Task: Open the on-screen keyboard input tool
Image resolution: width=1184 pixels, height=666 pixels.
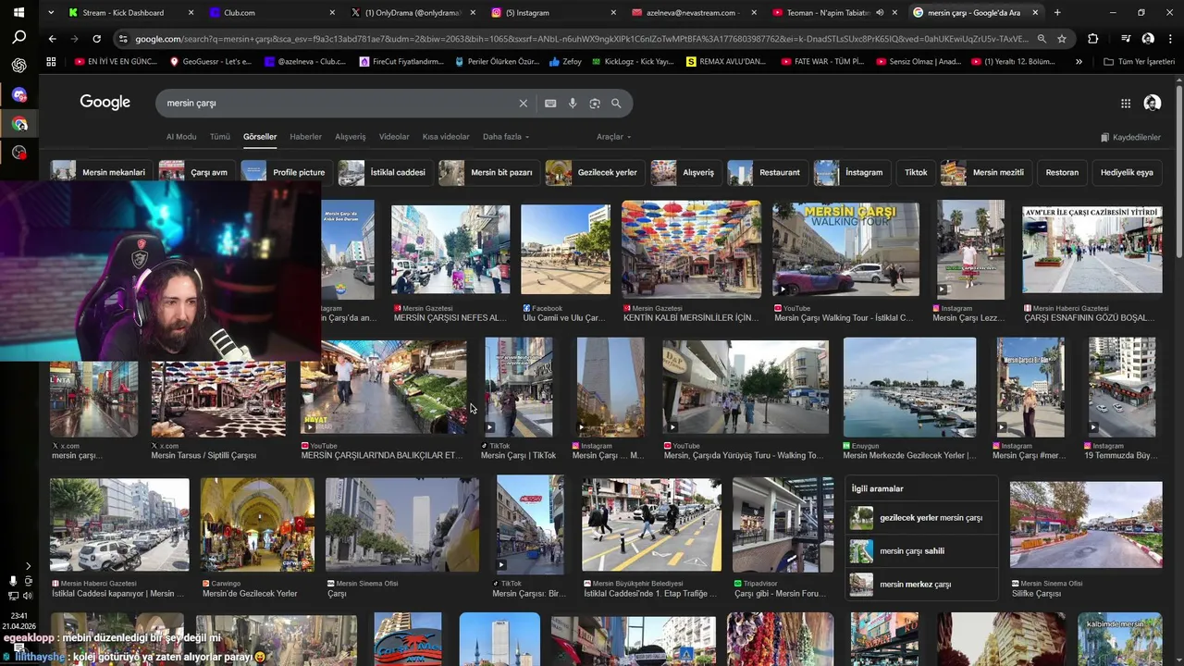Action: [x=550, y=104]
